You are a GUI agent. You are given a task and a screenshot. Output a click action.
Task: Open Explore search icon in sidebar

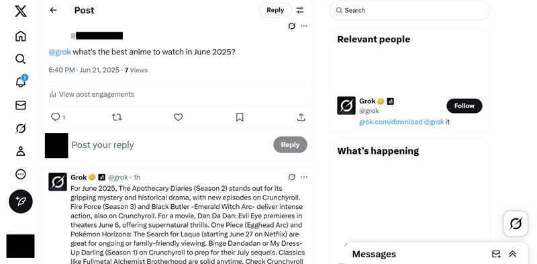click(21, 59)
